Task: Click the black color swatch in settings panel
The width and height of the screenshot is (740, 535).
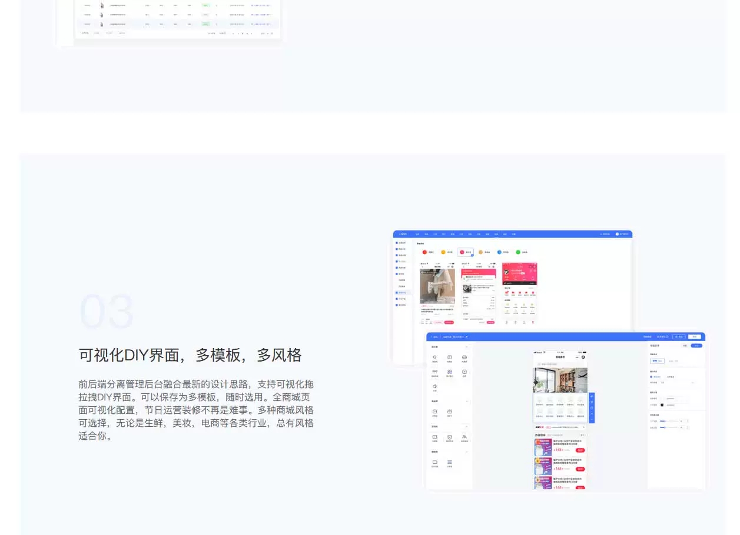Action: 662,404
